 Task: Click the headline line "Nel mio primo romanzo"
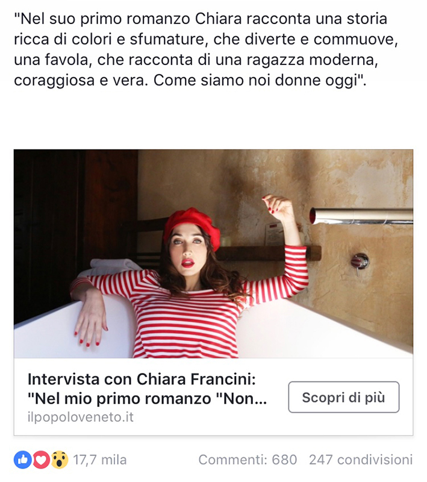(147, 399)
